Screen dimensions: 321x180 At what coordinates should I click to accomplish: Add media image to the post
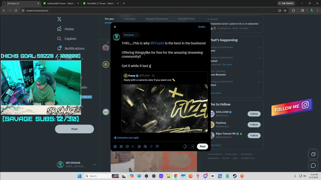[115, 146]
